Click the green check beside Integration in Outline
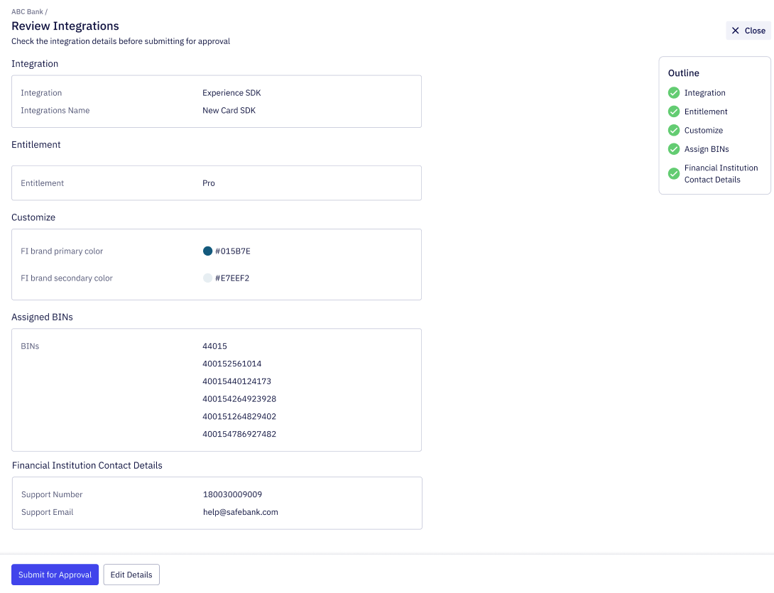 tap(673, 92)
